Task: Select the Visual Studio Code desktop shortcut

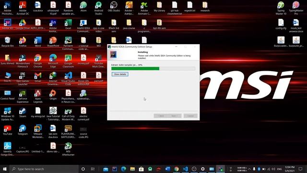Action: [x=68, y=78]
